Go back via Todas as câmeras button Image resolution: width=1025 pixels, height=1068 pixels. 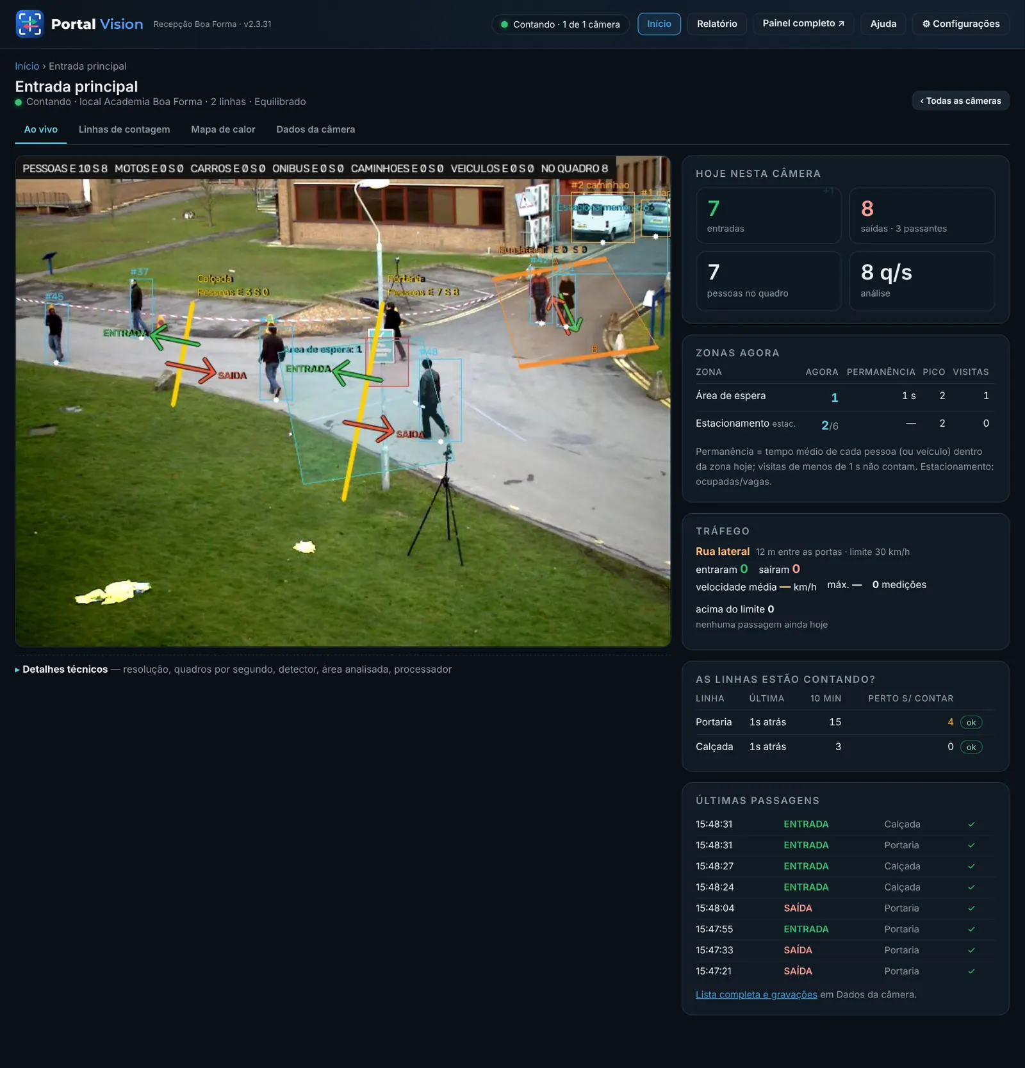point(960,101)
